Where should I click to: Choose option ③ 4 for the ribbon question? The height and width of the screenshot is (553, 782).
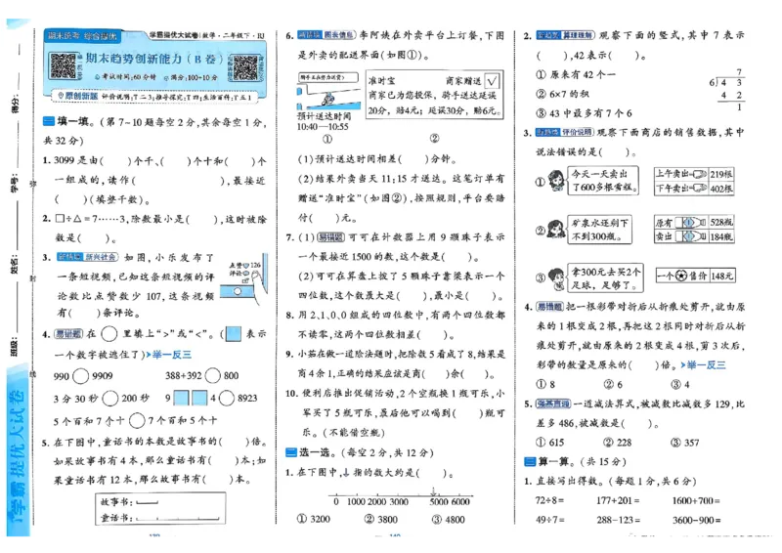pyautogui.click(x=680, y=384)
